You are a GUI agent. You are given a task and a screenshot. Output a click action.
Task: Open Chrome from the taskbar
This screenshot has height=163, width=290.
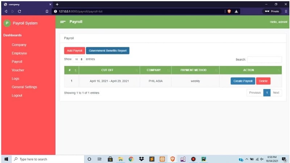131,159
